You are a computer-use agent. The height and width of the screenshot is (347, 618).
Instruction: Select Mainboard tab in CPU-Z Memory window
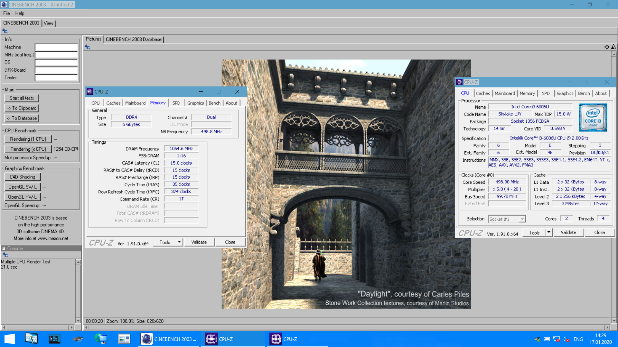(x=135, y=103)
